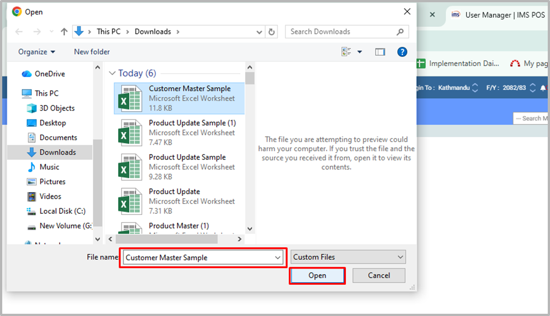Open the Organize menu
Image resolution: width=550 pixels, height=316 pixels.
pyautogui.click(x=36, y=52)
